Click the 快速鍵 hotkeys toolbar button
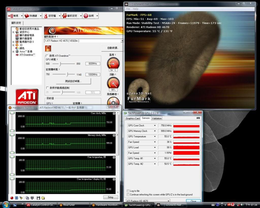260x208 pixels. pos(31,16)
